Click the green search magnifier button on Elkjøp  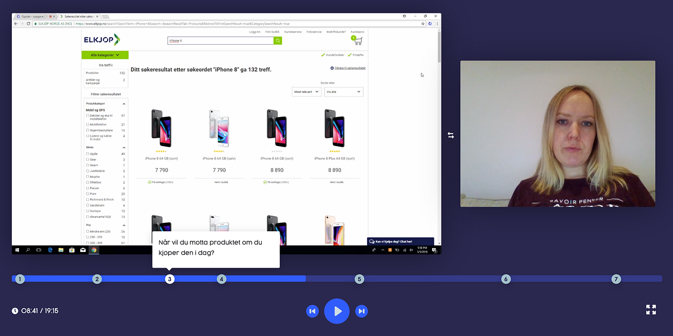click(277, 41)
